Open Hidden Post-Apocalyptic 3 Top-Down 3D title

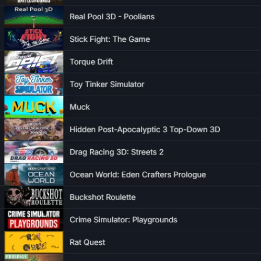click(145, 129)
